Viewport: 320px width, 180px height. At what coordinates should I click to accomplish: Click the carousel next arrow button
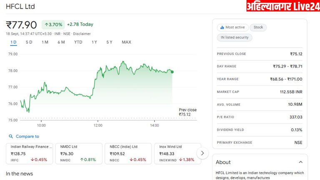pos(202,153)
